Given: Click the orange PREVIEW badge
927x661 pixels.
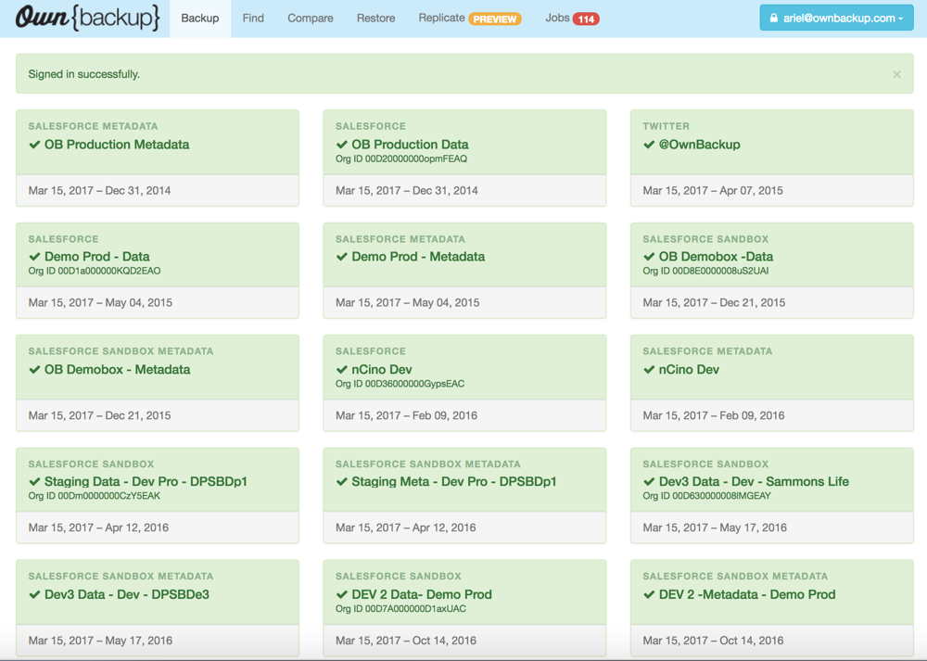Looking at the screenshot, I should (495, 19).
